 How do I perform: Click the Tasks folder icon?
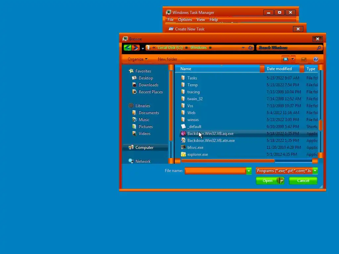click(183, 78)
